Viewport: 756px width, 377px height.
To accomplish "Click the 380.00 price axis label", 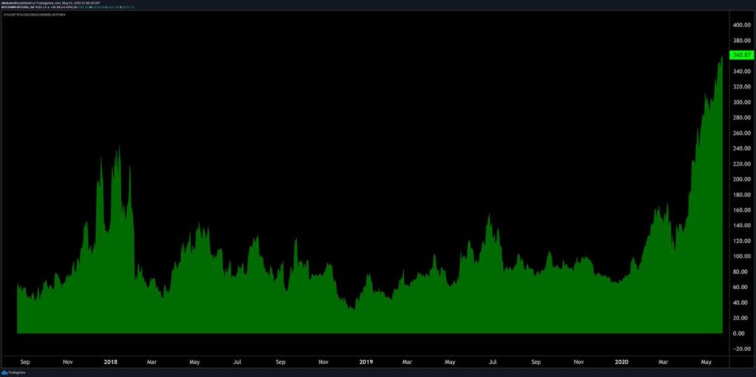I will pos(741,40).
